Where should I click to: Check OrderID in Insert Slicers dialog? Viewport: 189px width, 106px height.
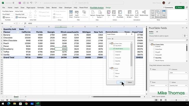114,55
